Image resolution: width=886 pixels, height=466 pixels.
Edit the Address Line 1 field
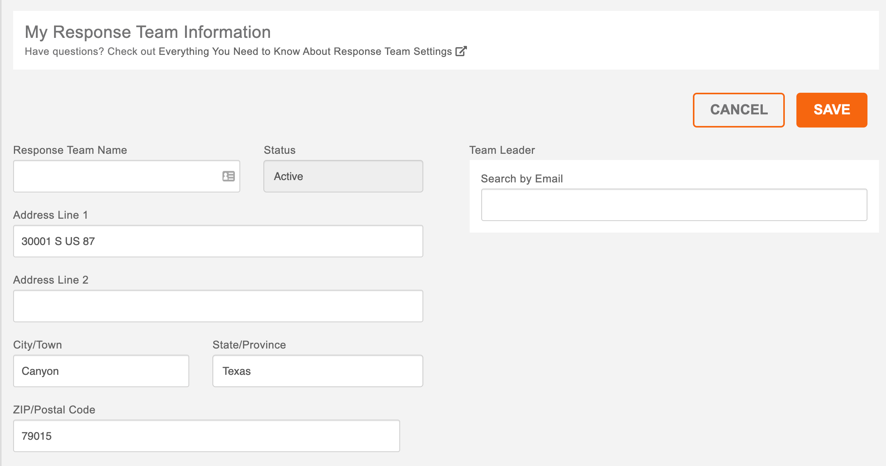pos(218,241)
